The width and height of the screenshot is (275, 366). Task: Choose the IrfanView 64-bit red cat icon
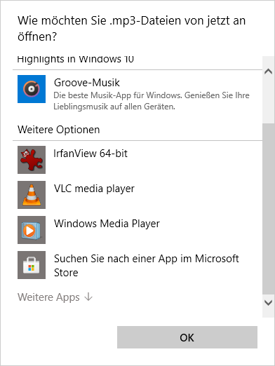coord(32,160)
